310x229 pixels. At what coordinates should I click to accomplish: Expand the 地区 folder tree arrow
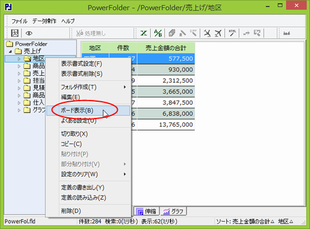tap(19, 59)
